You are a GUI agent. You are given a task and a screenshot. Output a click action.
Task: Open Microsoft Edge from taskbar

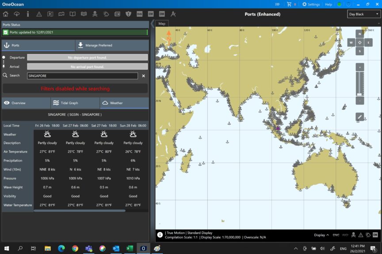click(61, 248)
